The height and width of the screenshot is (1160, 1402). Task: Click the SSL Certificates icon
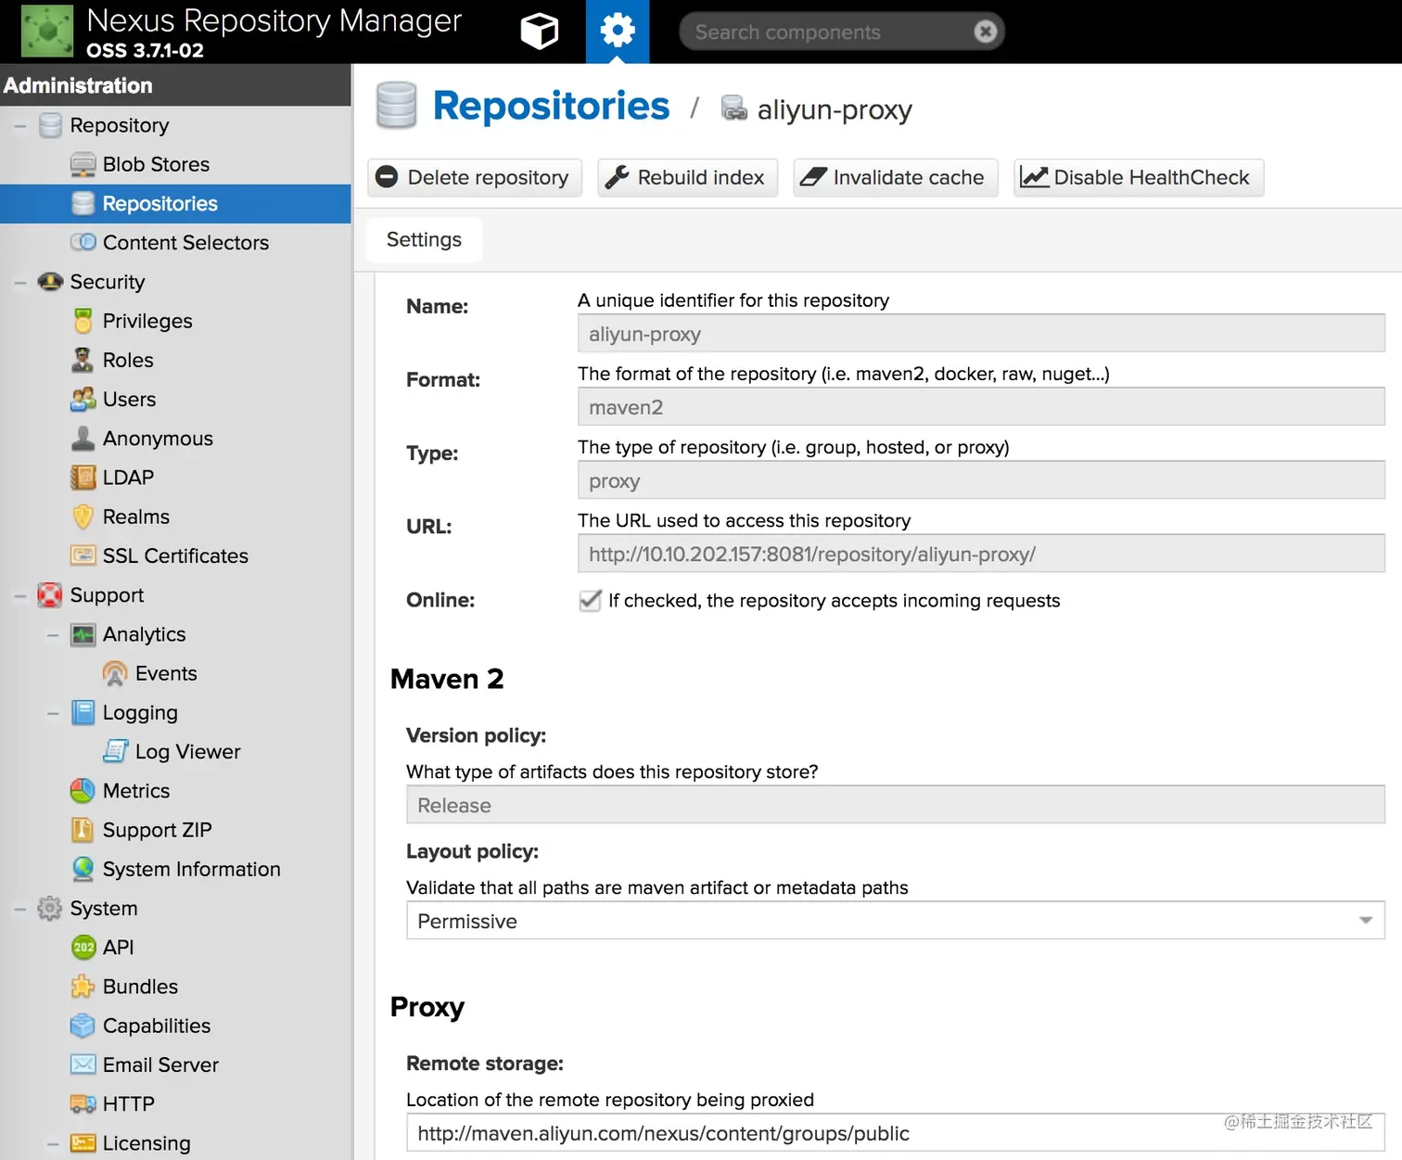[x=83, y=555]
